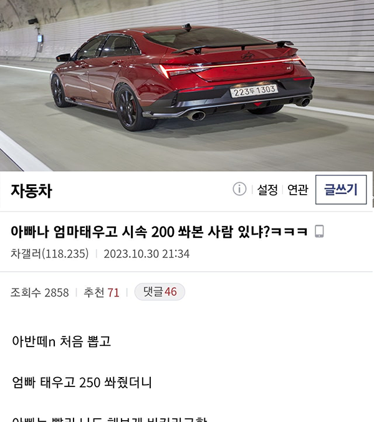Open the red Avante N car photo
This screenshot has height=422, width=374.
point(187,86)
